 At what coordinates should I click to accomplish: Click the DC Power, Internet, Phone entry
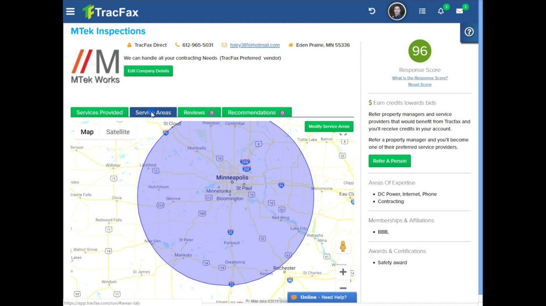click(407, 194)
